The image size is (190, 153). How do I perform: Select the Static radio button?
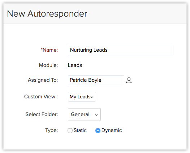tap(70, 131)
